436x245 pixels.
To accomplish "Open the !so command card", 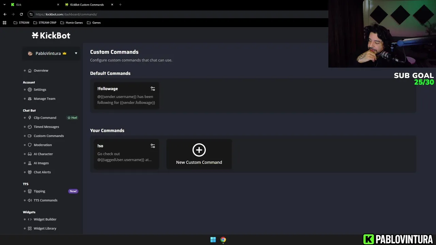I will pyautogui.click(x=126, y=154).
